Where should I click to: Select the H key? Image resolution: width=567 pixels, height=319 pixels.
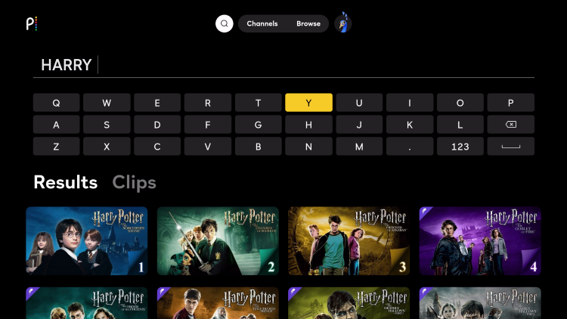point(308,125)
